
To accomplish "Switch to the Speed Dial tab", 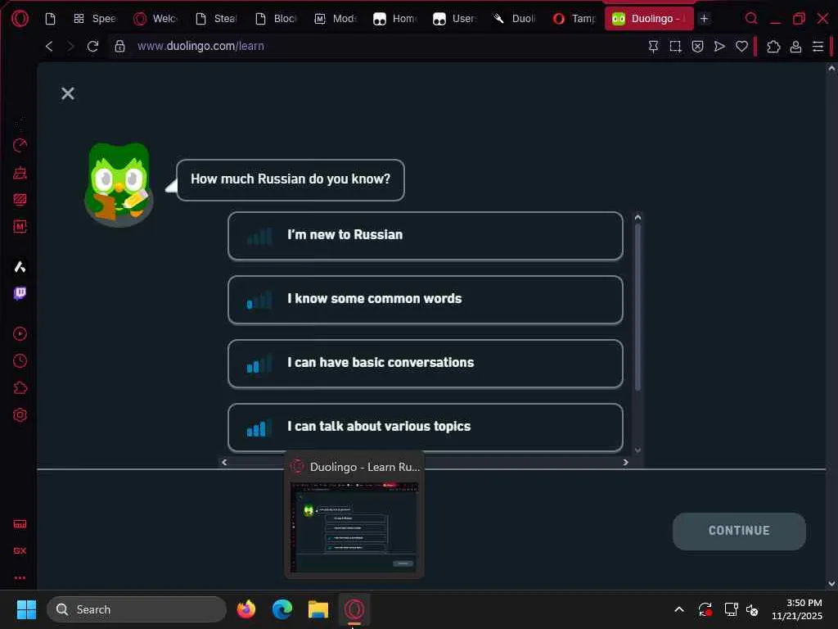I will (95, 19).
